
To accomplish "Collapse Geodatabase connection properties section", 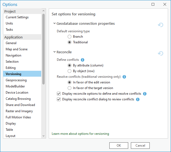I will (55, 23).
